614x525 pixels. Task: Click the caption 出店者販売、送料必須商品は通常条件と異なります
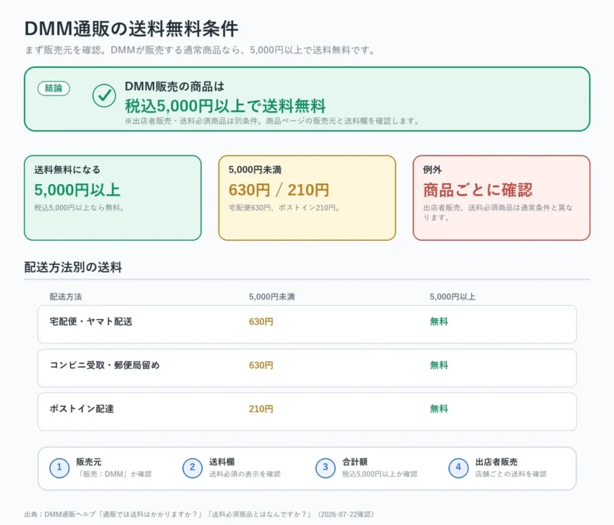tap(498, 212)
